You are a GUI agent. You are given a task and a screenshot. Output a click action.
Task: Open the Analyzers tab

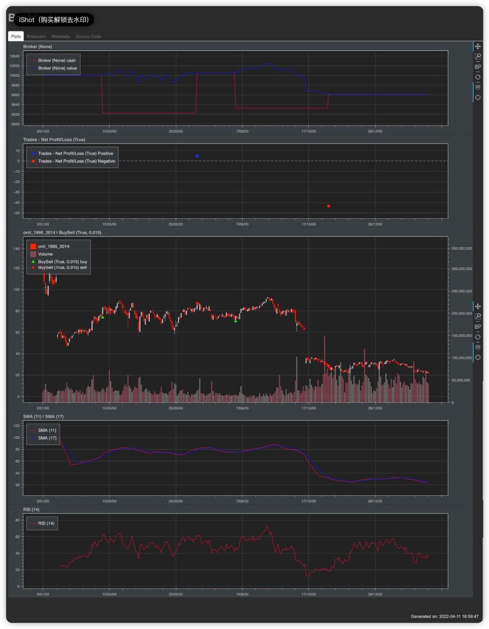coord(36,37)
